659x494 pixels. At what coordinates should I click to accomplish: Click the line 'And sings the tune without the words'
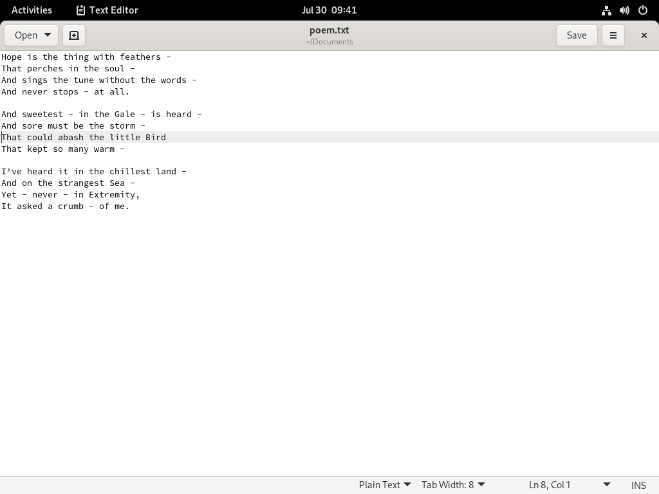click(x=98, y=80)
